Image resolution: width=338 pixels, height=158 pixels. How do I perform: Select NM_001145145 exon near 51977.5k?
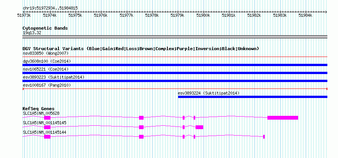(x=141, y=127)
